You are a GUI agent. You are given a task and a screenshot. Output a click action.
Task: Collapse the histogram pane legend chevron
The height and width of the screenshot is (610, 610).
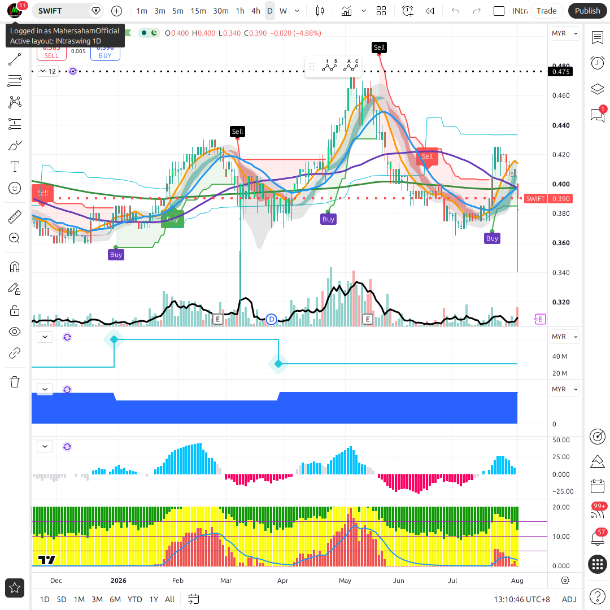(x=45, y=446)
